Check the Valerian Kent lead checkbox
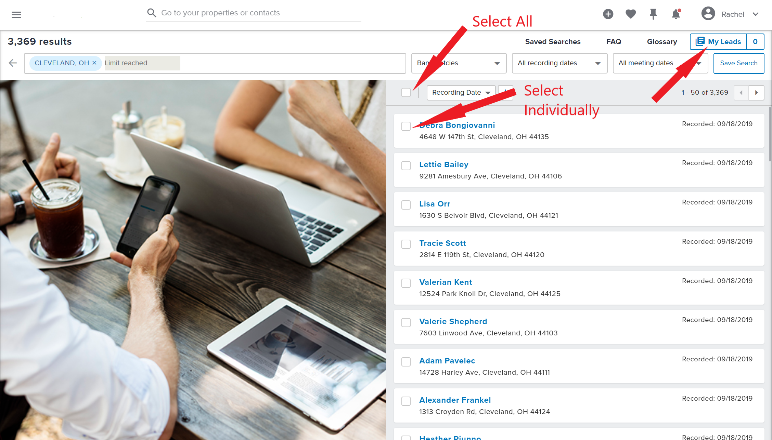The height and width of the screenshot is (440, 772). tap(406, 283)
